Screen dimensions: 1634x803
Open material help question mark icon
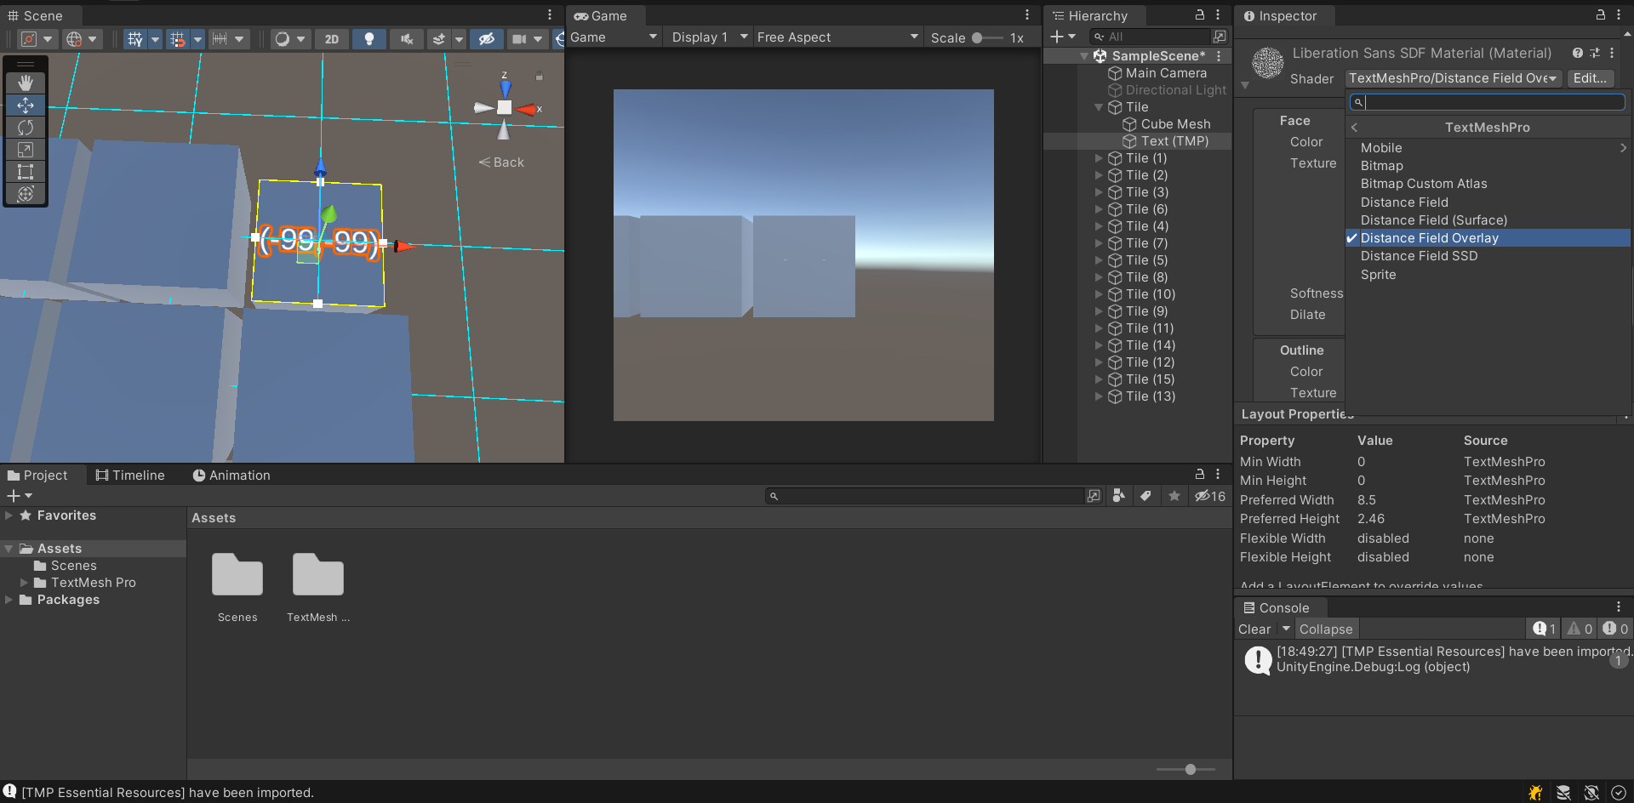point(1578,53)
